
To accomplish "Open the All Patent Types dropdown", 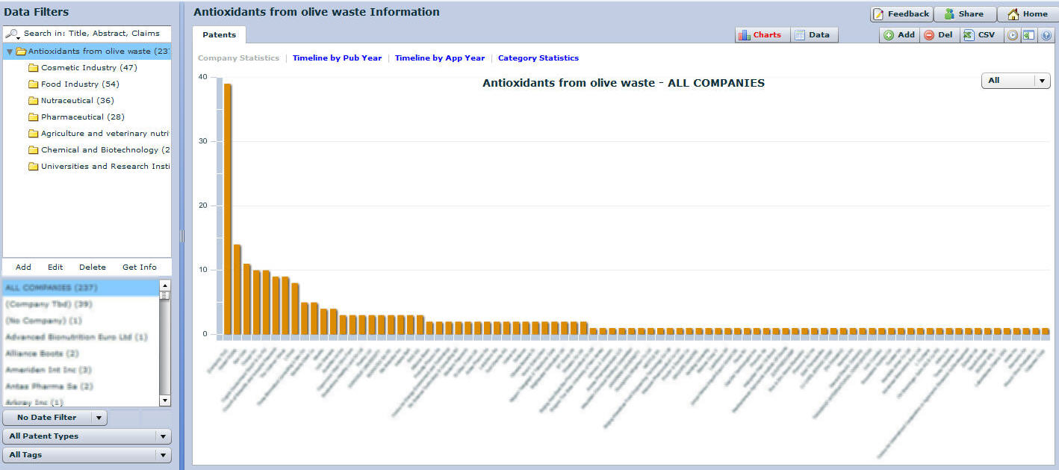I will pyautogui.click(x=87, y=436).
